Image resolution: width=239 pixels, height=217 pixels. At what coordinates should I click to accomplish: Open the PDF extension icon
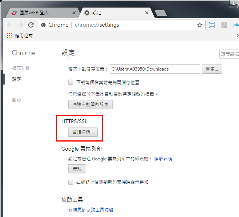(224, 25)
